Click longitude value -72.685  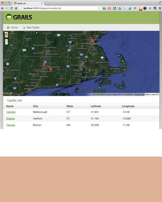(x=126, y=119)
